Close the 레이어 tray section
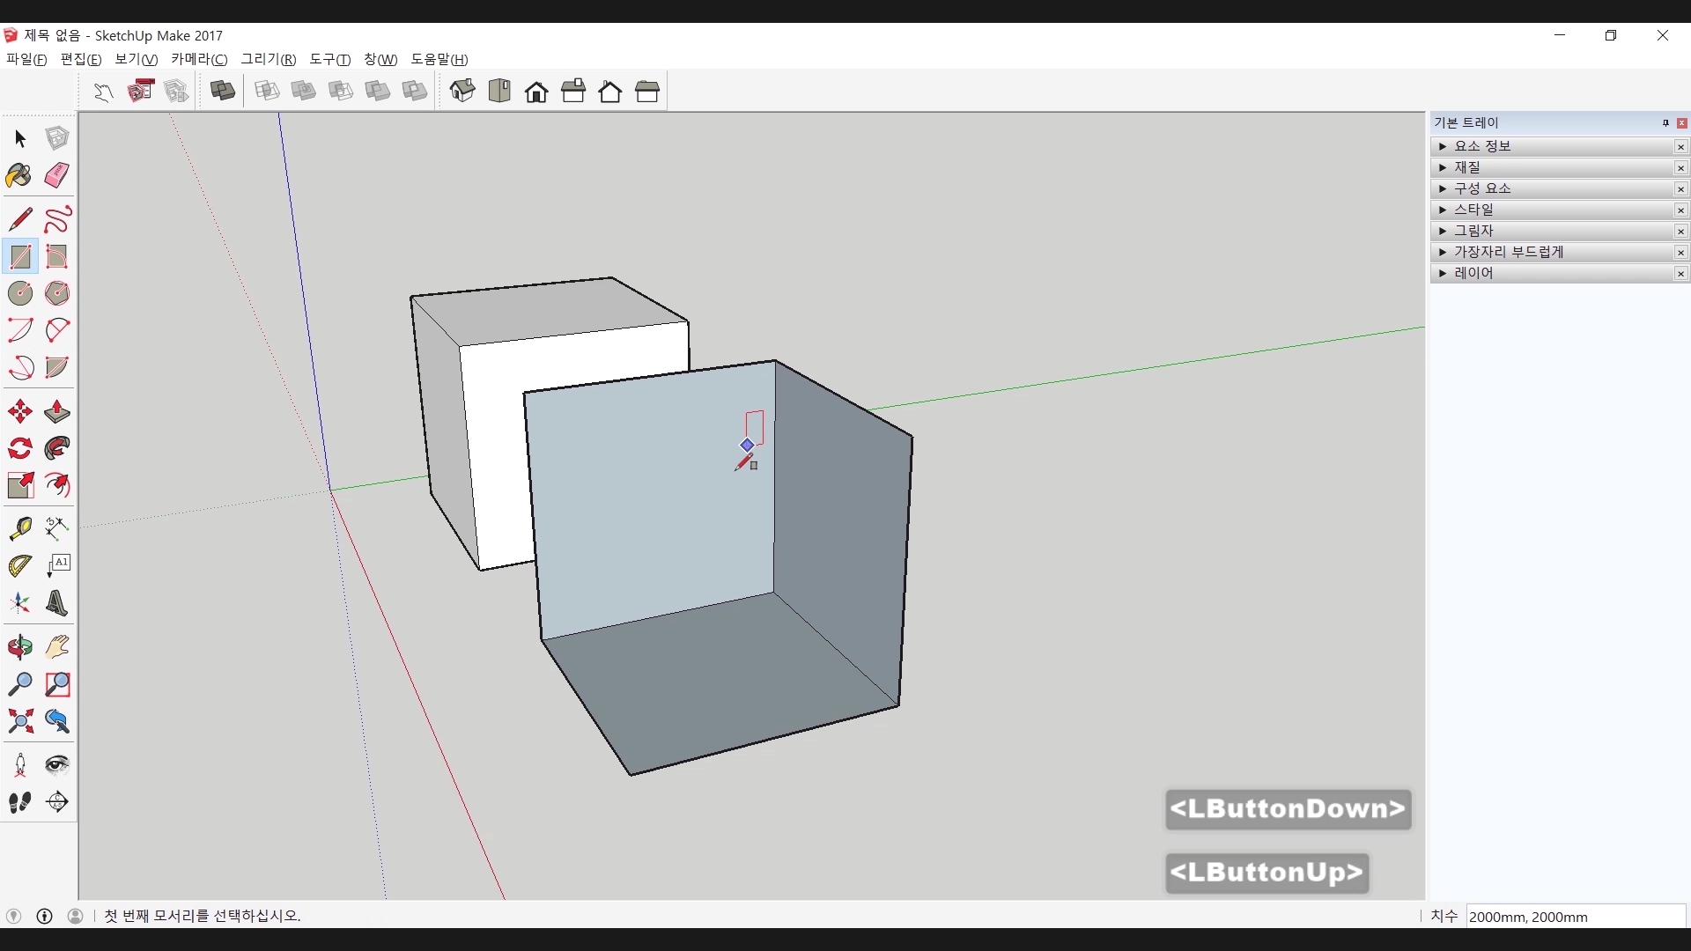This screenshot has height=951, width=1691. (1680, 274)
